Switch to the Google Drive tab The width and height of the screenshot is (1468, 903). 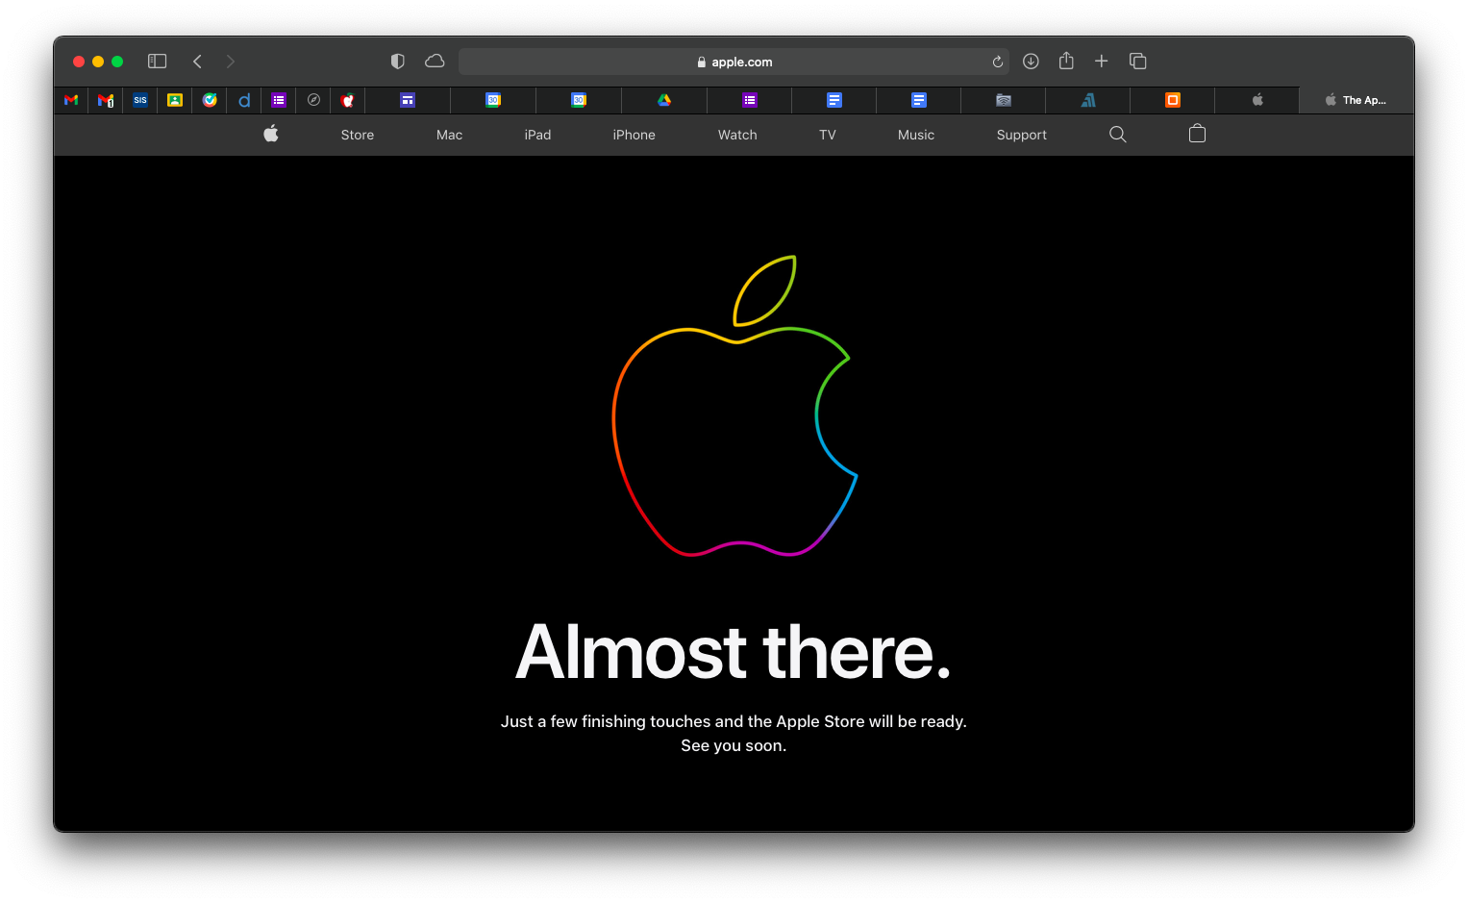click(664, 100)
